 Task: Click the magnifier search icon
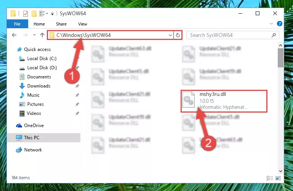point(274,35)
